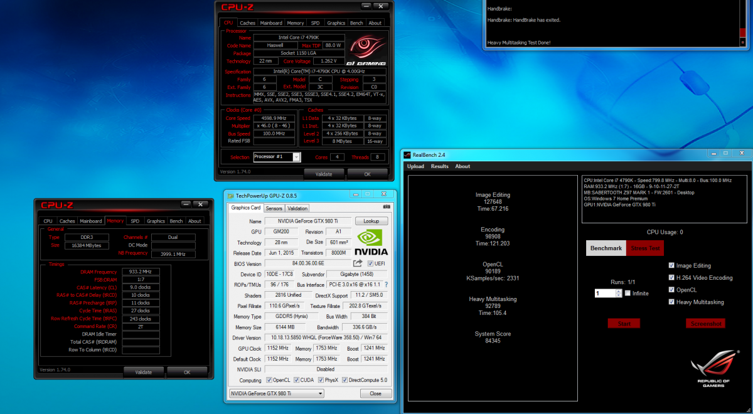Click the BIOS Version field 84.00.36.00.6E
Screen dimensions: 753x414
tap(307, 263)
